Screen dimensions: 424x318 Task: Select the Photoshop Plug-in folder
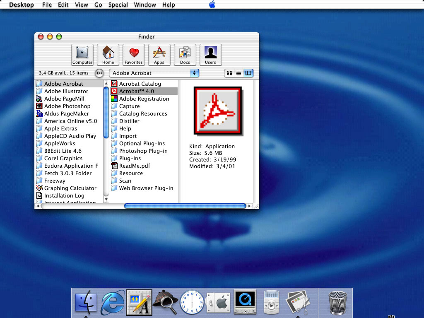pyautogui.click(x=144, y=151)
